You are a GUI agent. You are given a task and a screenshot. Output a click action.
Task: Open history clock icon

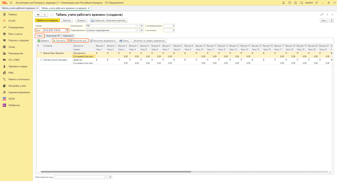pyautogui.click(x=290, y=3)
